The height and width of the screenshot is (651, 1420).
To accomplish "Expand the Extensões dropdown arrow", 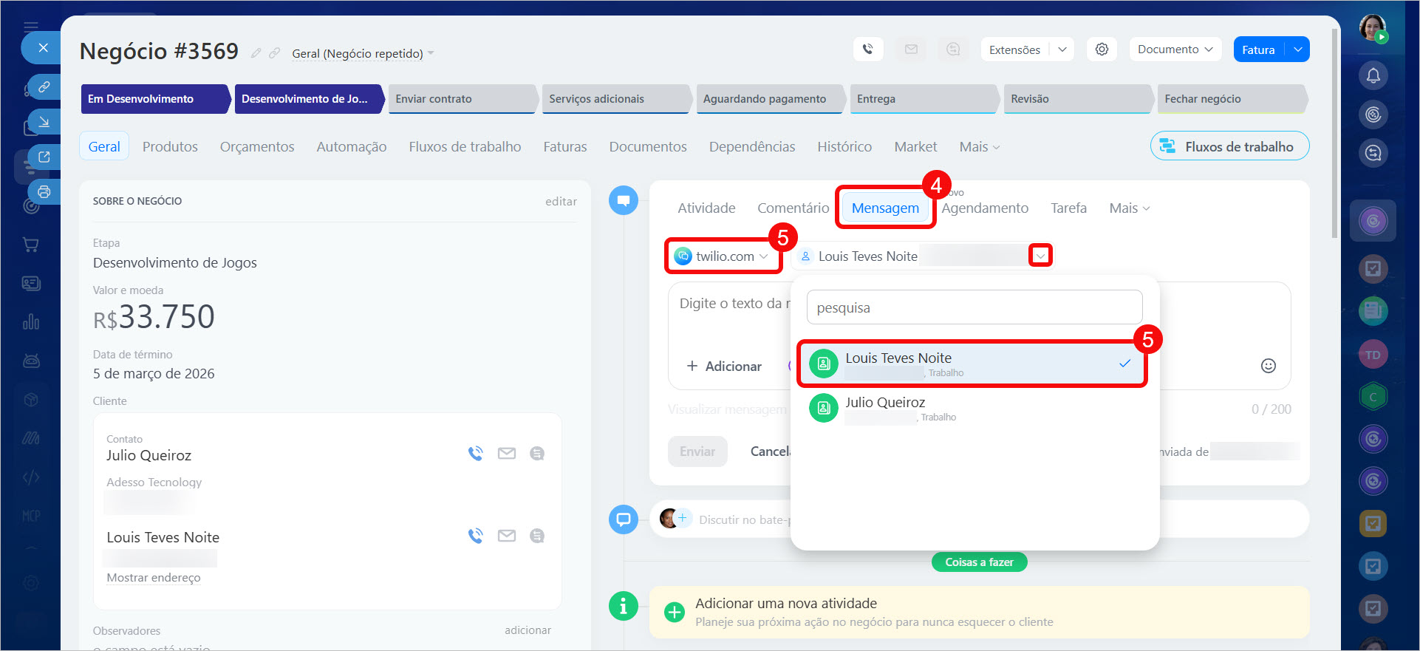I will (x=1062, y=50).
